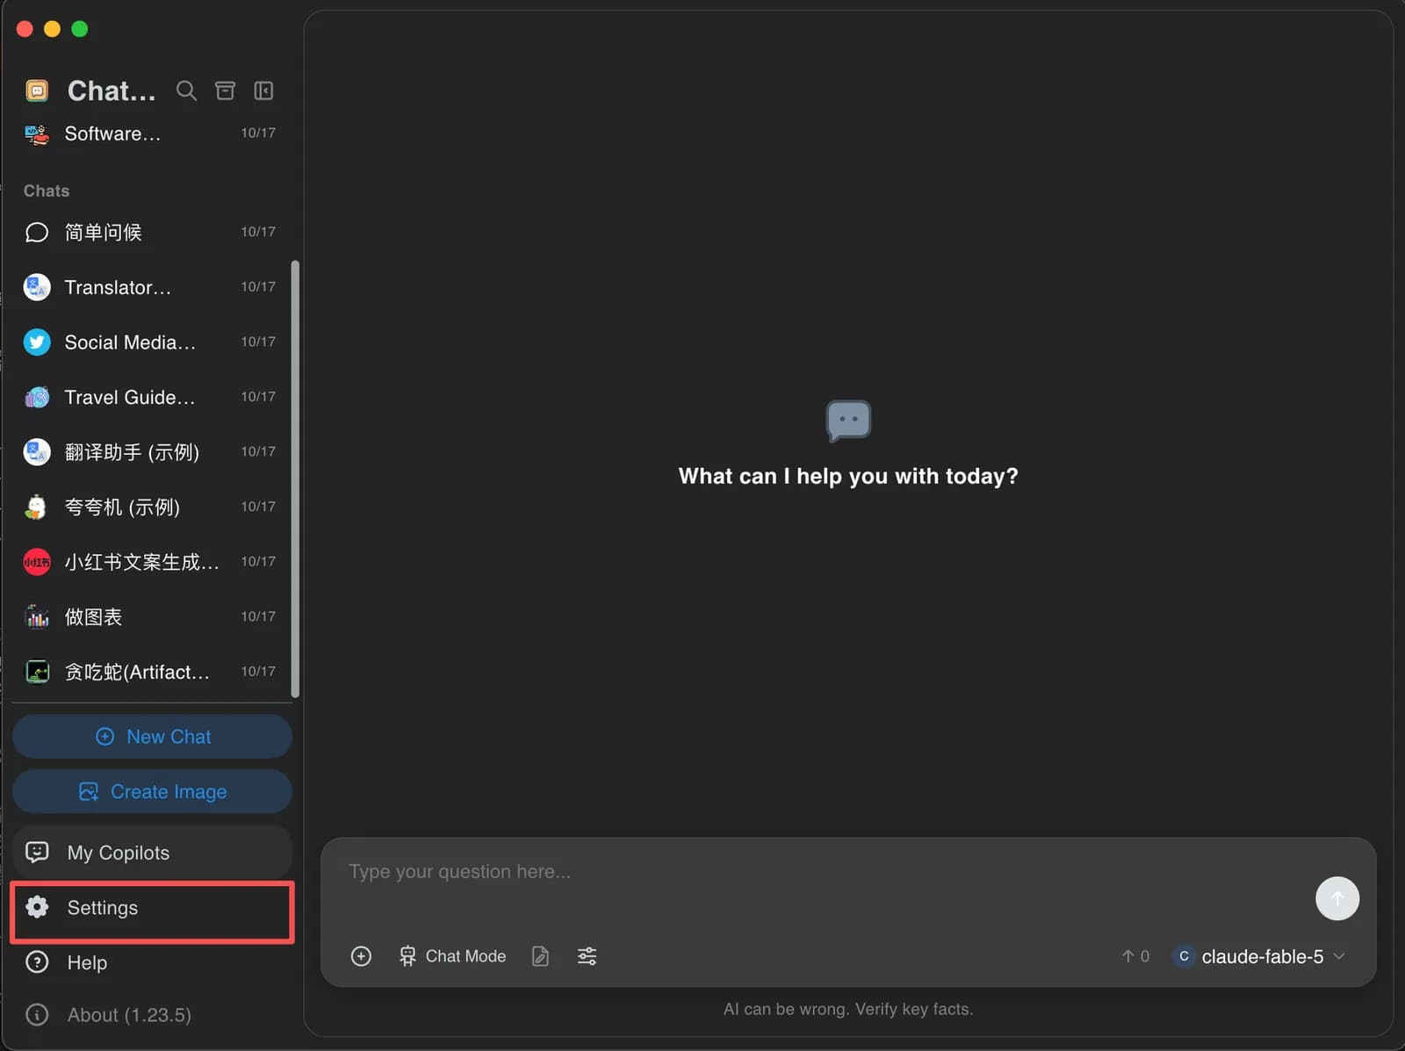Screen dimensions: 1405x1051
Task: Click the Travel Guide globe icon
Action: 37,398
